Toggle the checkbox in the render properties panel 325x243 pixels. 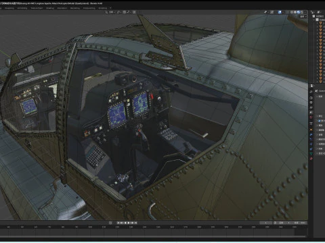point(320,121)
